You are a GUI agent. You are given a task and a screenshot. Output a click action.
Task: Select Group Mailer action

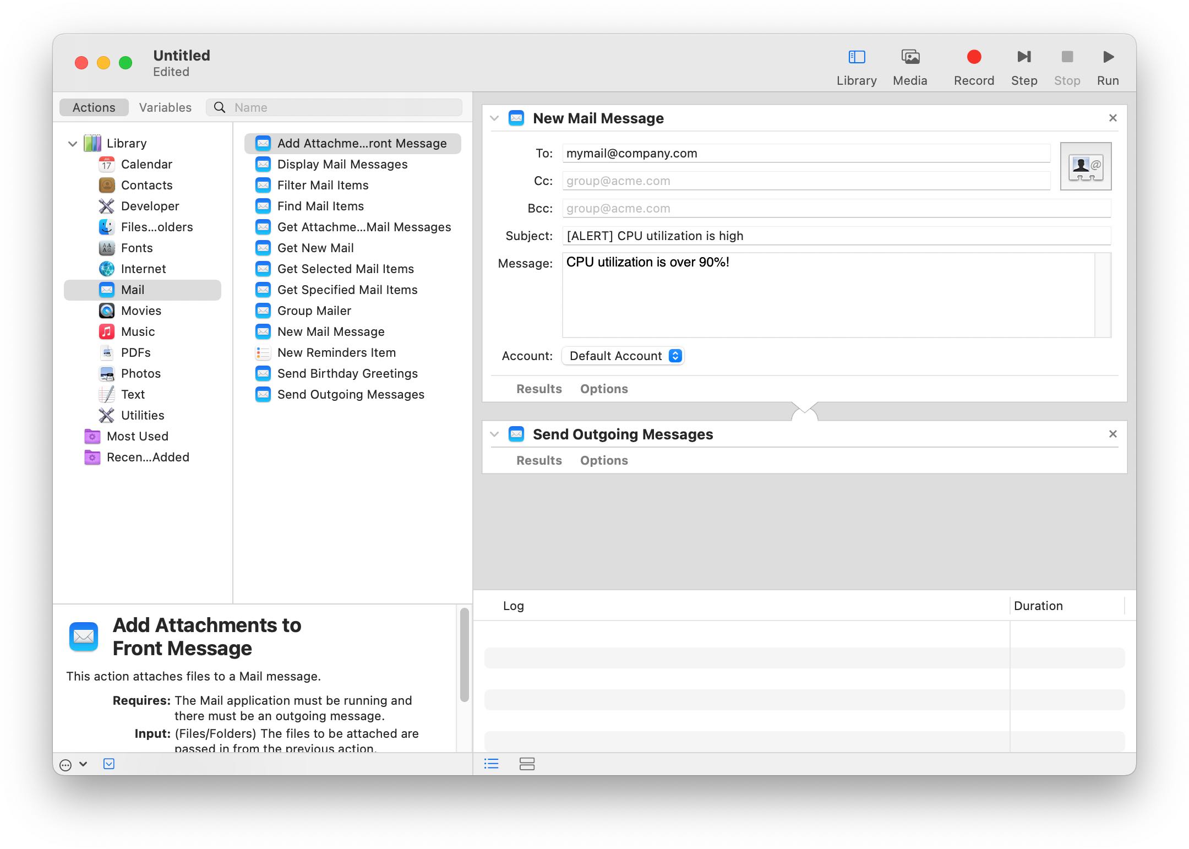tap(353, 311)
